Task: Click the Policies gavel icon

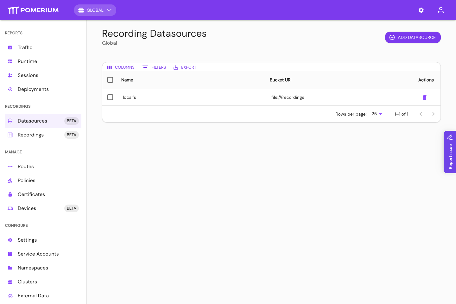Action: [10, 180]
